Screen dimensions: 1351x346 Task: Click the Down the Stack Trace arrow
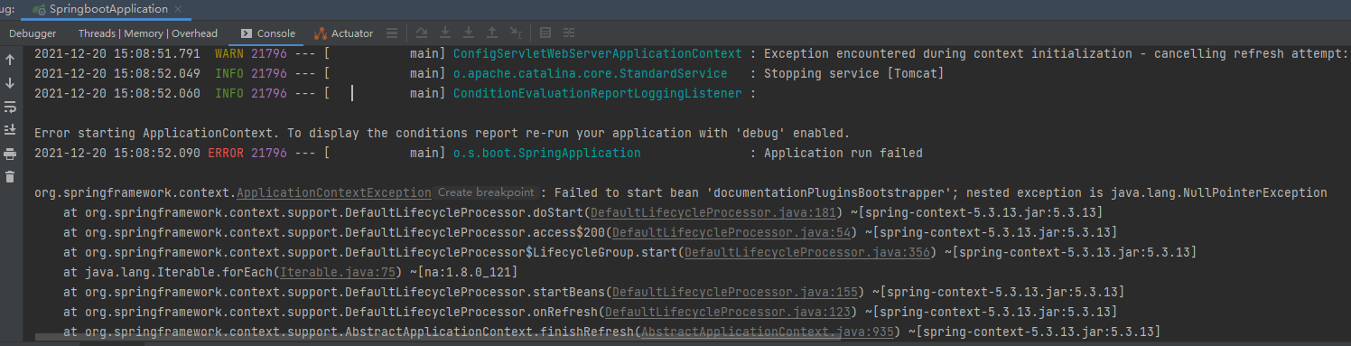coord(10,83)
